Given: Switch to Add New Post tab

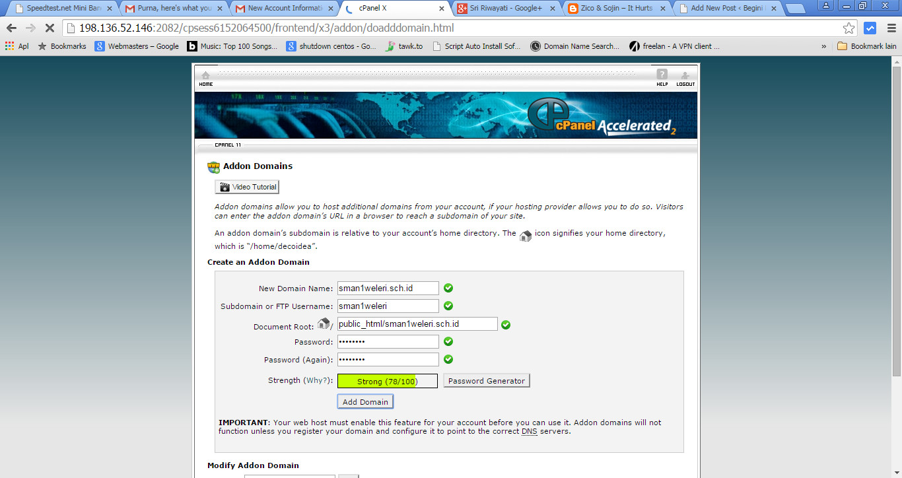Looking at the screenshot, I should point(727,9).
